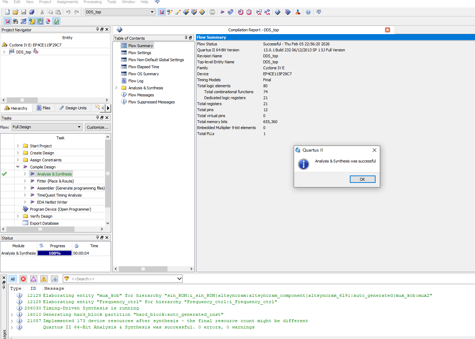Screen dimensions: 475x339
Task: Start compilation with the play arrow icon
Action: [222, 12]
